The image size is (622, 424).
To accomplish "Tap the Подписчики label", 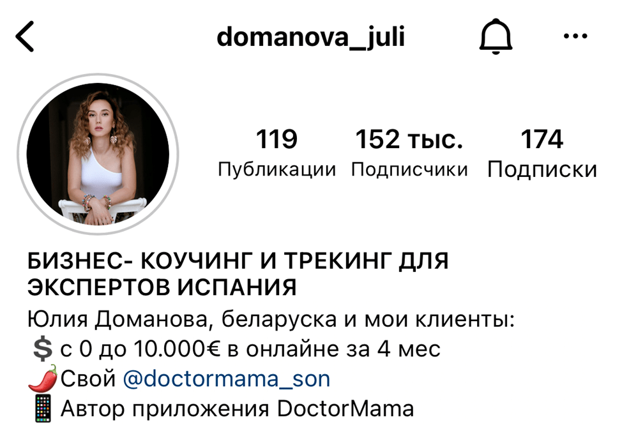I will pos(409,170).
